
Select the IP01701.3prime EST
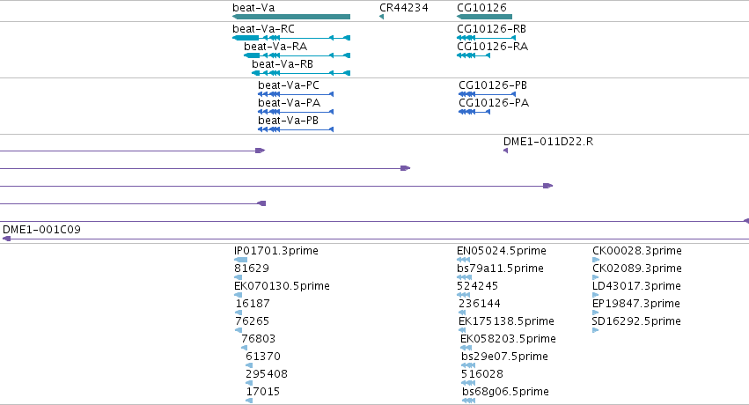click(276, 251)
